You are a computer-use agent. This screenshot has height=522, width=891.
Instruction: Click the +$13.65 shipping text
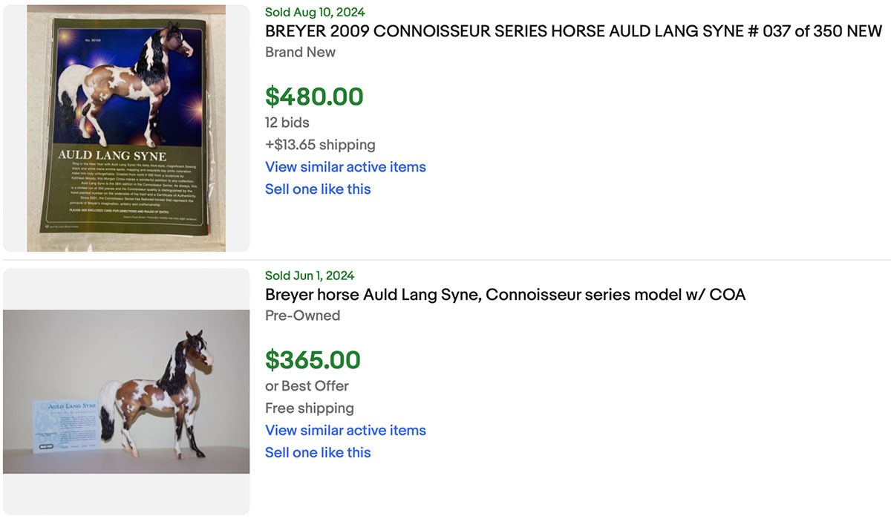[320, 145]
